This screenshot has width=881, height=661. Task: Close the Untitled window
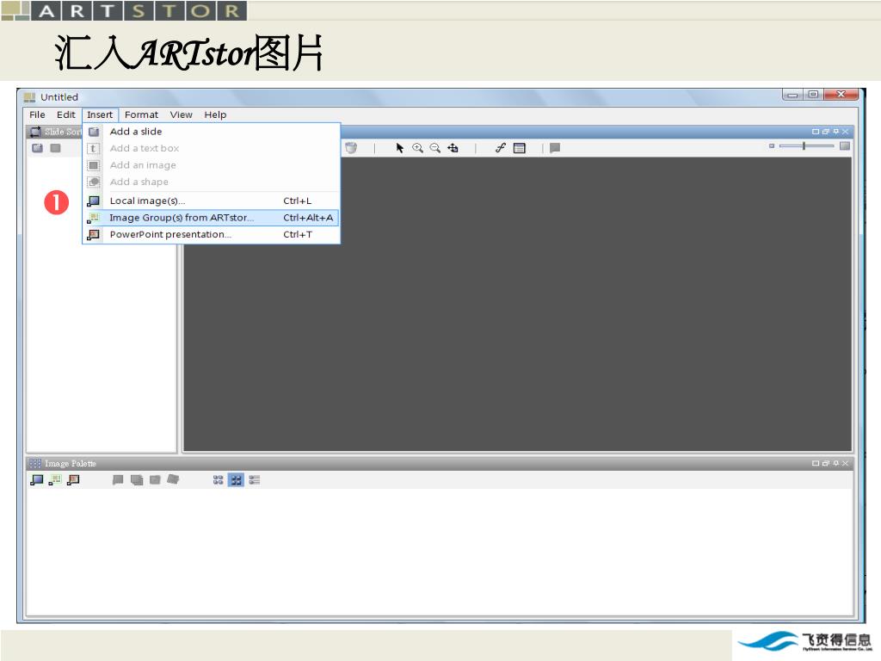[x=841, y=95]
